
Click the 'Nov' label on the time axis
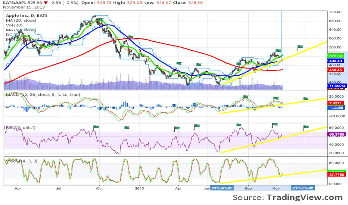(x=276, y=188)
